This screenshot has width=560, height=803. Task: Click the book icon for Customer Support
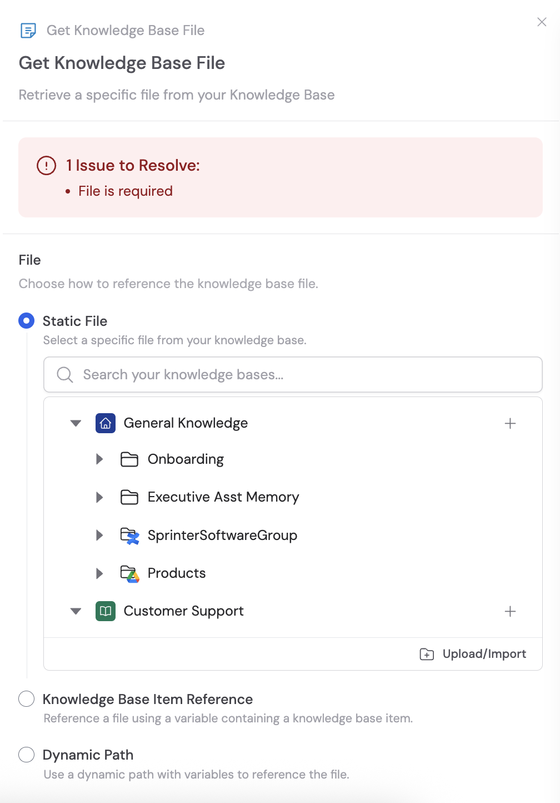pyautogui.click(x=105, y=611)
